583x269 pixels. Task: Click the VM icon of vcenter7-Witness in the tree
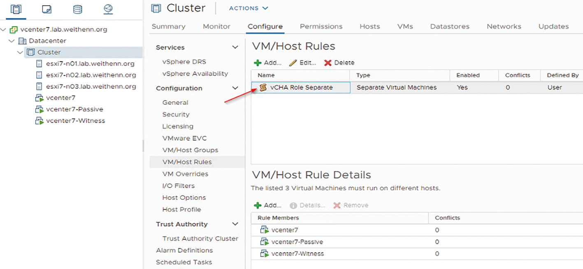(x=39, y=121)
